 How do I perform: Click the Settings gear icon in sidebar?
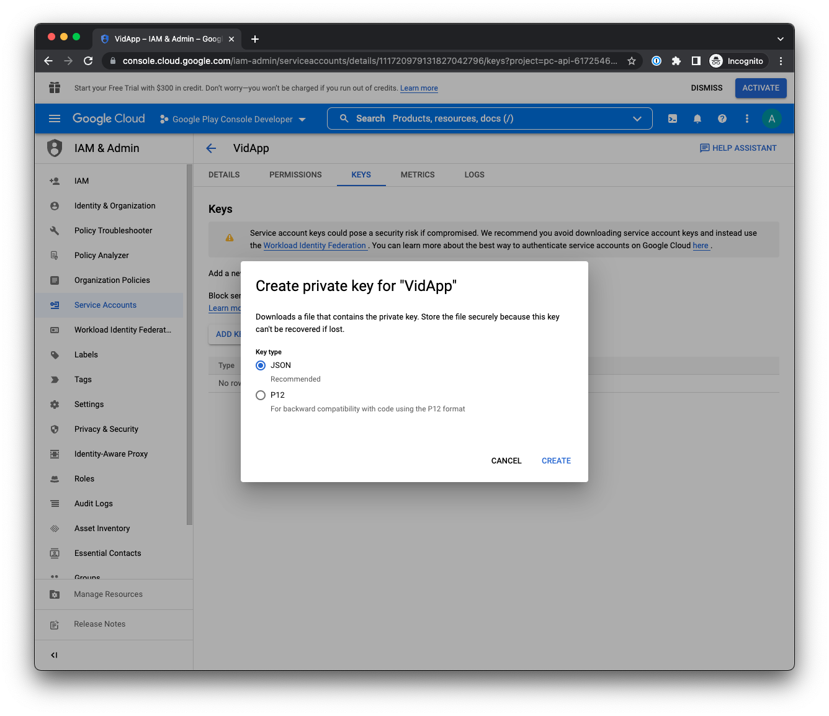55,405
